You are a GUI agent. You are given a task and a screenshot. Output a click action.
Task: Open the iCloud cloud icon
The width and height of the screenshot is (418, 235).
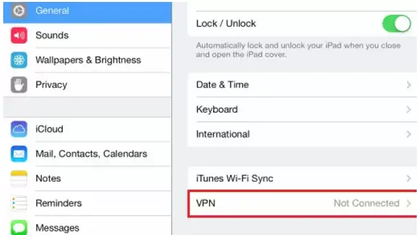pos(19,129)
